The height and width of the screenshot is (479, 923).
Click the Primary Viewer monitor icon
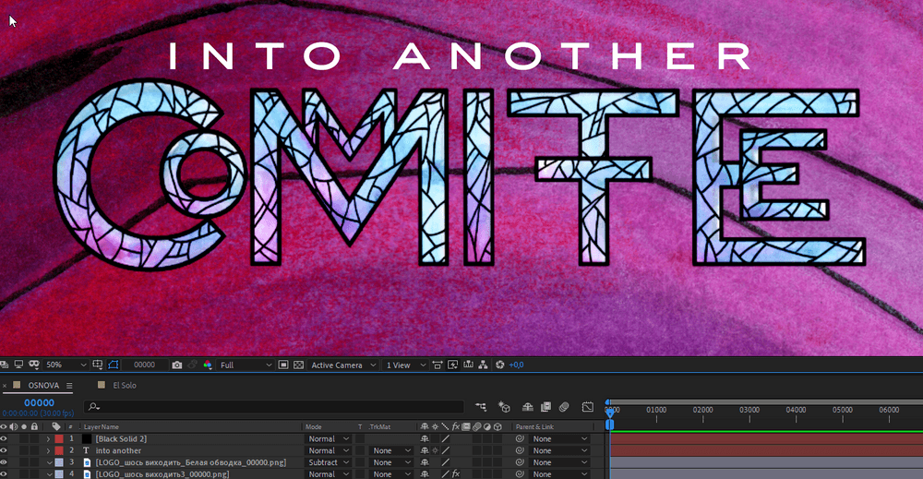(18, 365)
